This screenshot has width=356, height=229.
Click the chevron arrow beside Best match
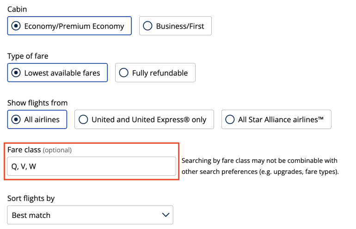(166, 215)
